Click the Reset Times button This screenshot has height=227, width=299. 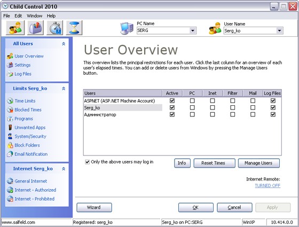[x=214, y=163]
